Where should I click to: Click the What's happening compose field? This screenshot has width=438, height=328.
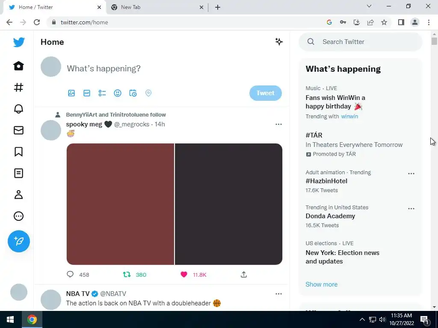tap(104, 68)
